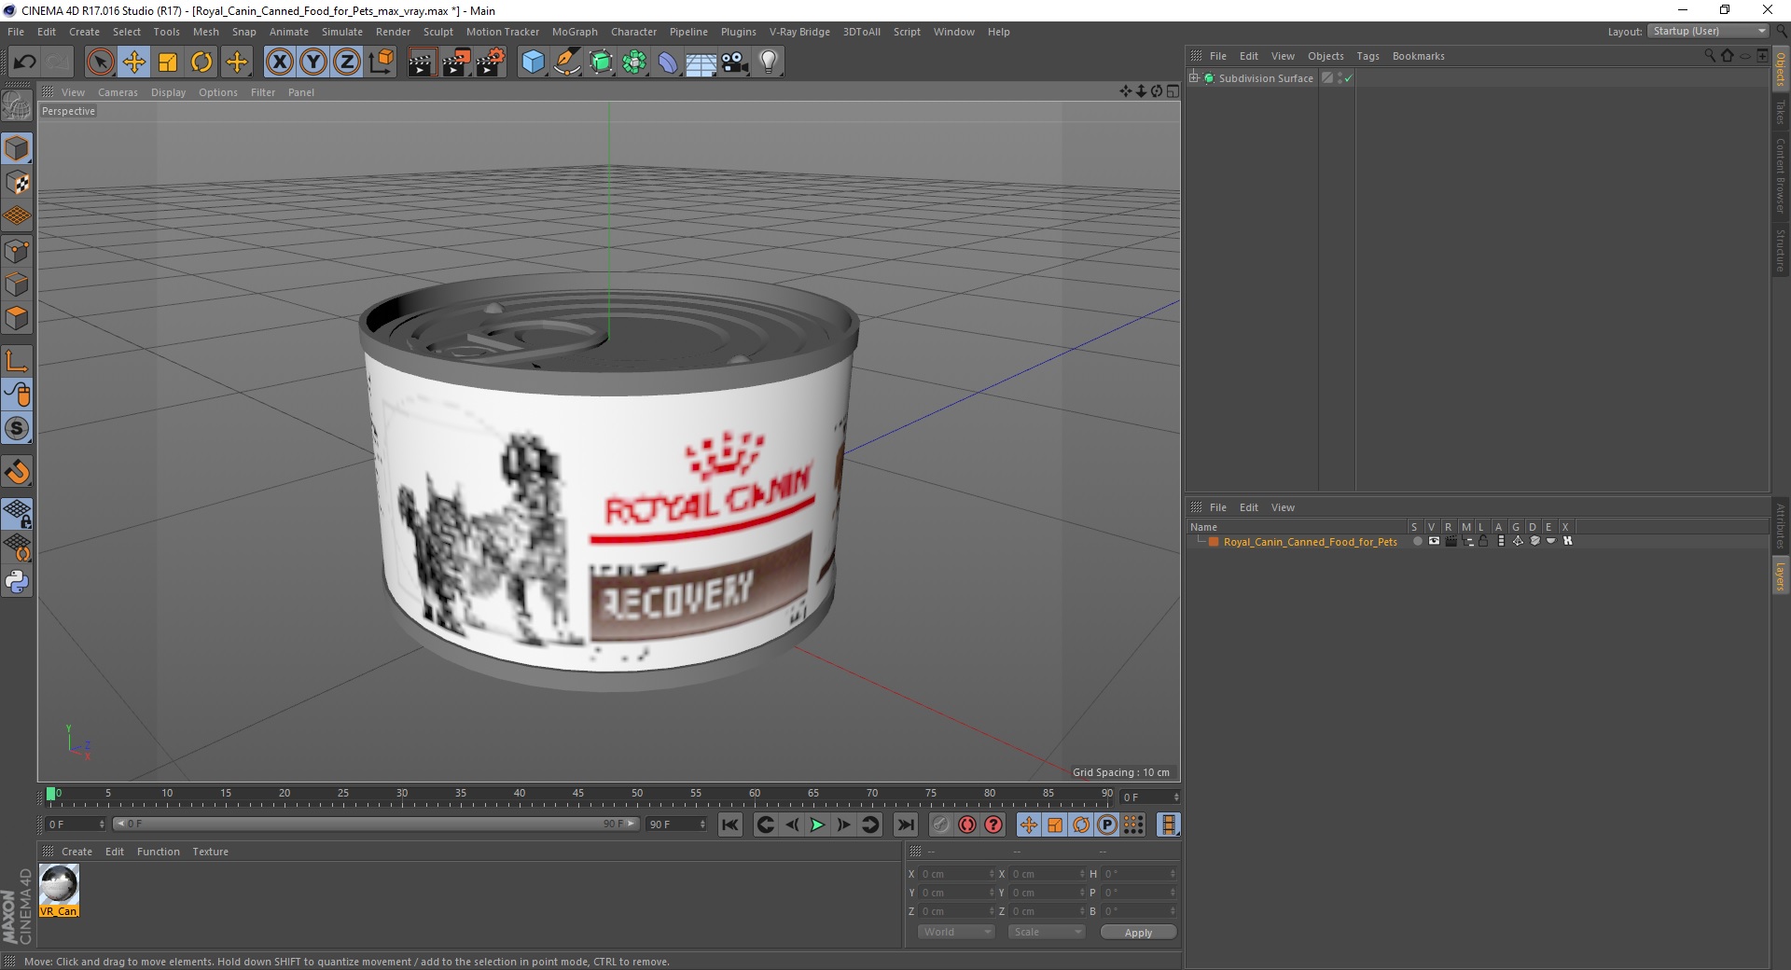Click the X position input field
This screenshot has height=970, width=1791.
pyautogui.click(x=954, y=874)
